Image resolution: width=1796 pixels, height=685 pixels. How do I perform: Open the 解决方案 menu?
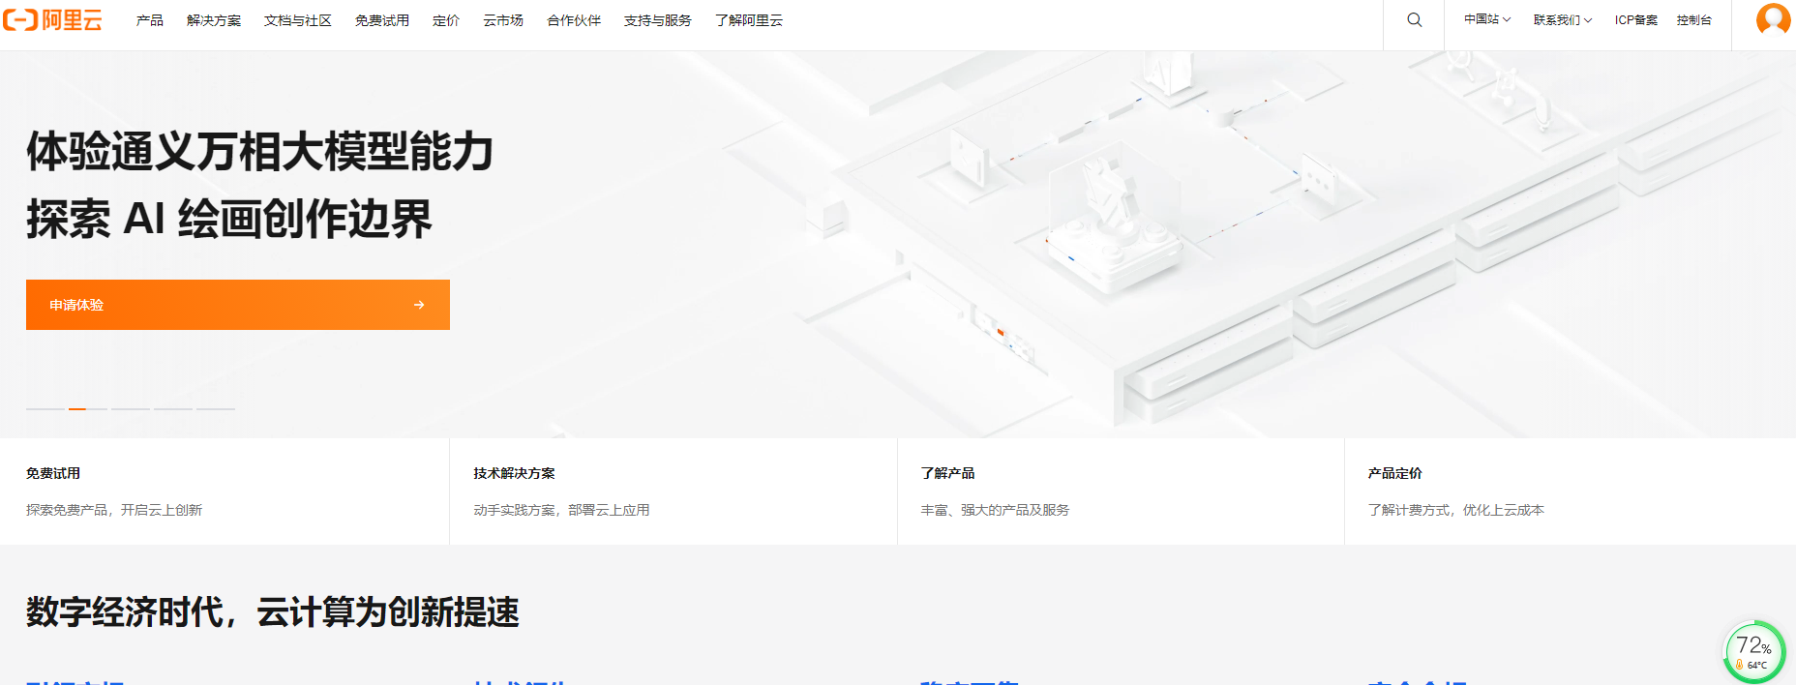(214, 20)
